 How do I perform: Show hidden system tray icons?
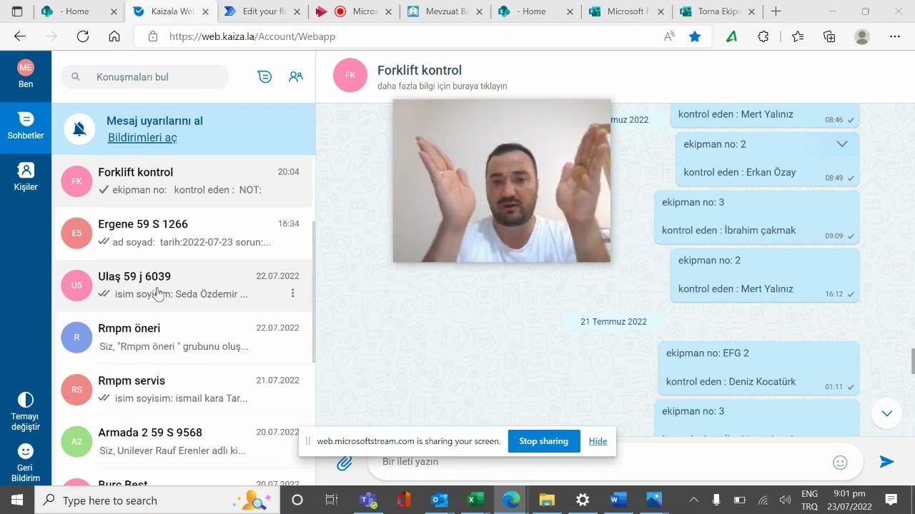(693, 500)
